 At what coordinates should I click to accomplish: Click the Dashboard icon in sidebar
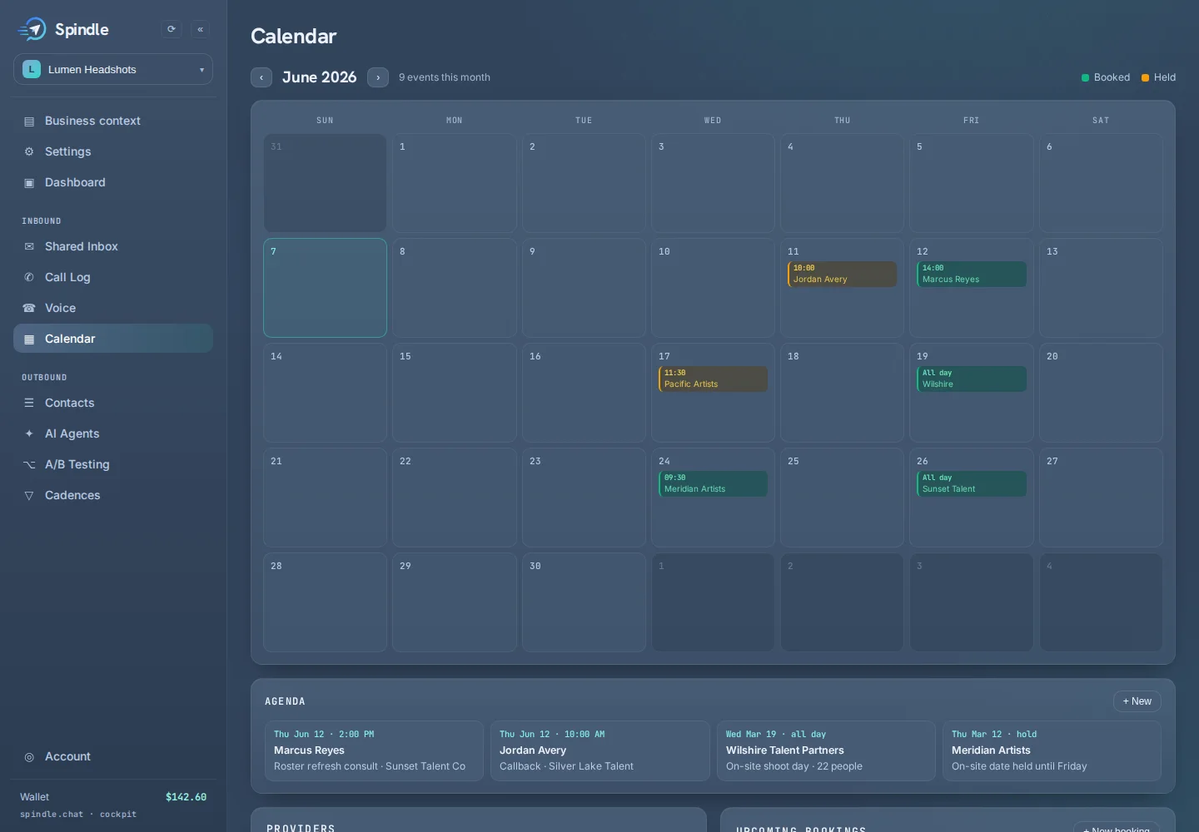click(29, 183)
